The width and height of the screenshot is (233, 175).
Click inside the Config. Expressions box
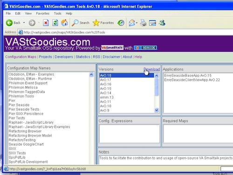pos(130,133)
